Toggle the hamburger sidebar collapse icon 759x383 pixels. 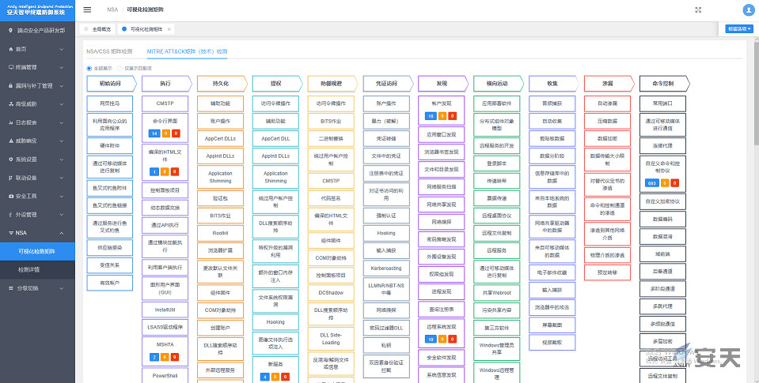coord(87,9)
